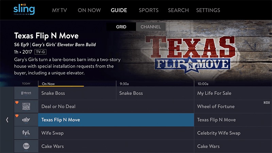
Task: Click episode title Gary's Girls' Elevator Barn Build
Action: pos(64,45)
